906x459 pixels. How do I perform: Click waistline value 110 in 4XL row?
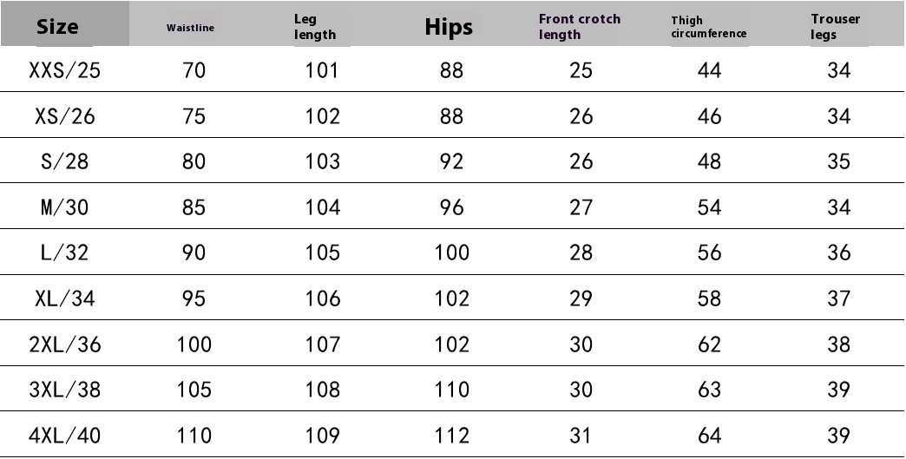194,436
